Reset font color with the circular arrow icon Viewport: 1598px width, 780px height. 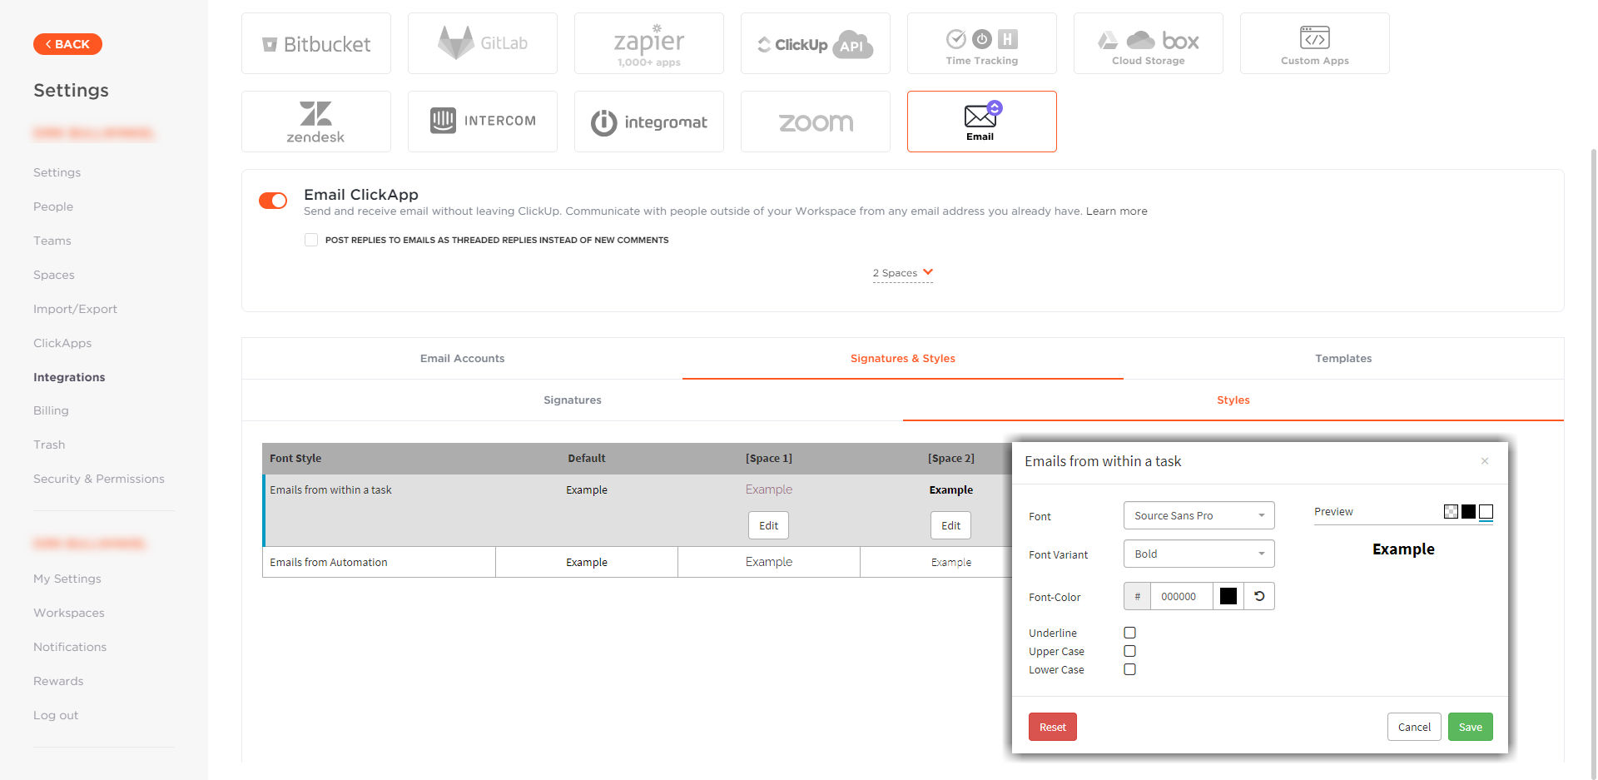point(1259,596)
